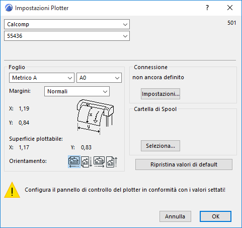Open the 55436 plotter model dropdown
The width and height of the screenshot is (242, 228).
point(67,36)
